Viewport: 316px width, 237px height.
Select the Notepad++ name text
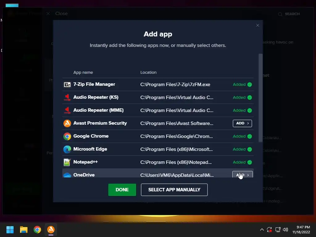85,162
